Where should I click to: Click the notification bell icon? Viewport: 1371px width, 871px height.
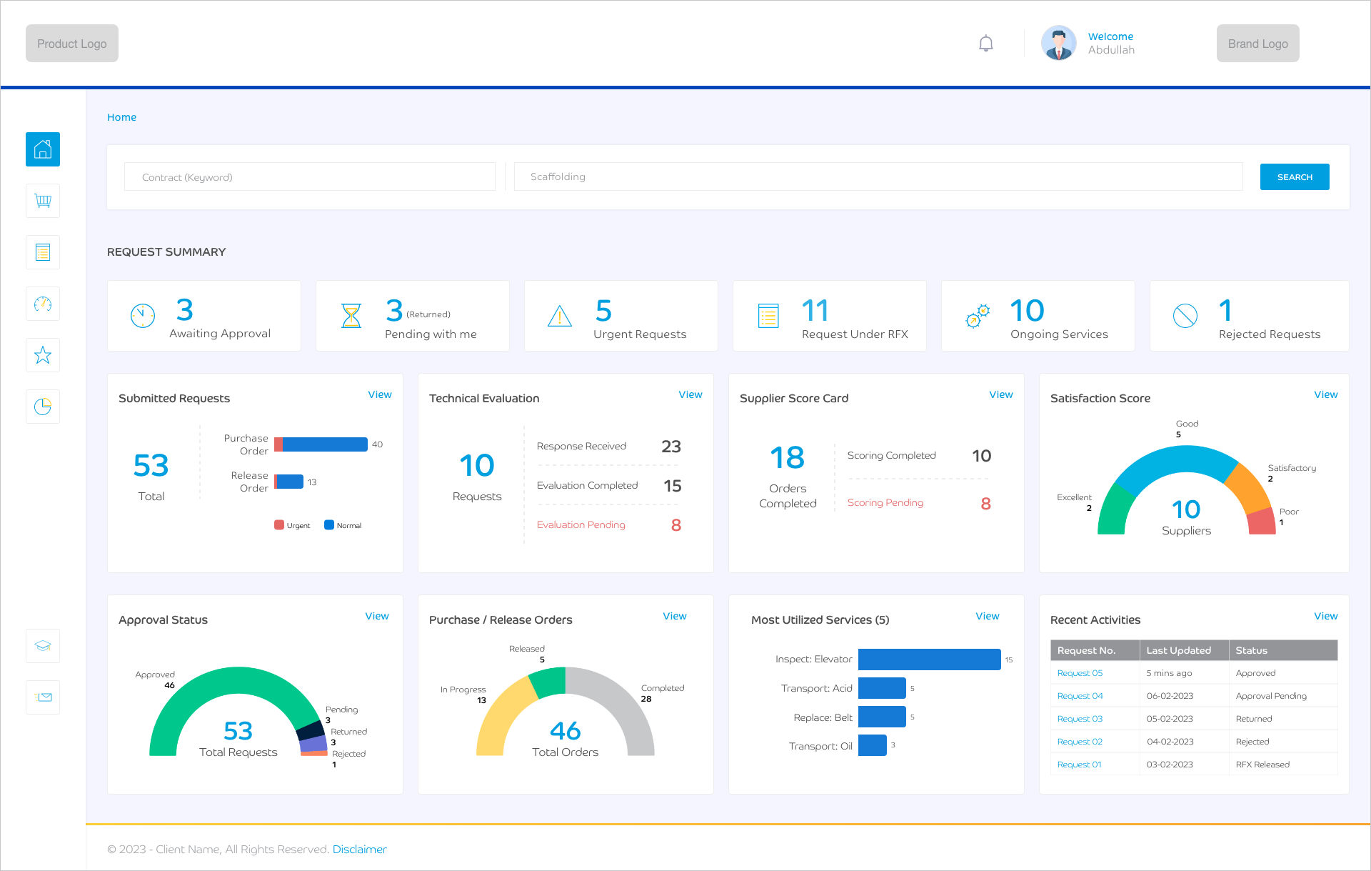tap(985, 44)
